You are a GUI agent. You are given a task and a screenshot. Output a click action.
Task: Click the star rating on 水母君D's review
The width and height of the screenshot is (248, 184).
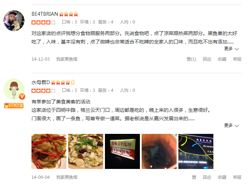(43, 91)
